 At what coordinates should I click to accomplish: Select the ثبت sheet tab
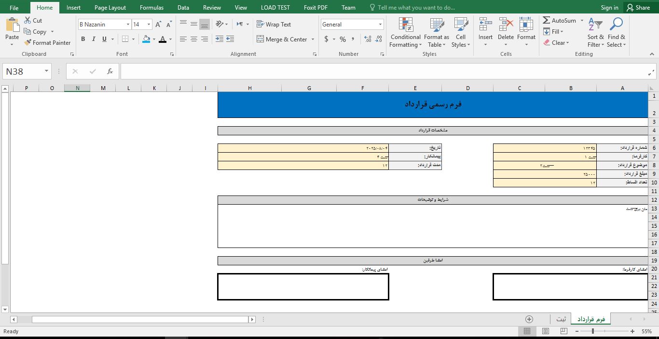tap(561, 319)
